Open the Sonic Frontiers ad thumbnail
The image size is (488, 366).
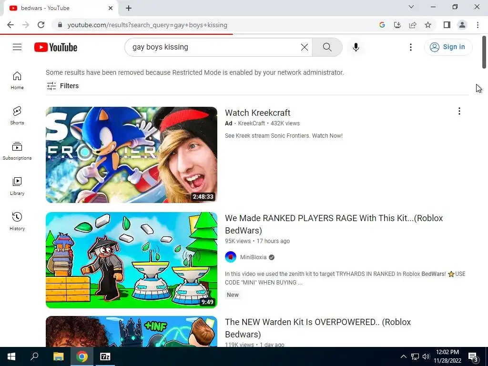point(132,155)
